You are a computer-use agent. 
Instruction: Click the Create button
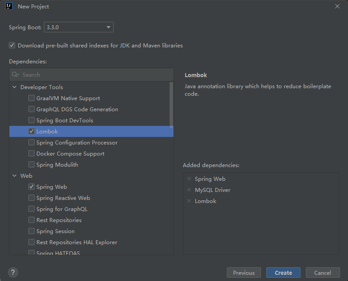click(283, 273)
